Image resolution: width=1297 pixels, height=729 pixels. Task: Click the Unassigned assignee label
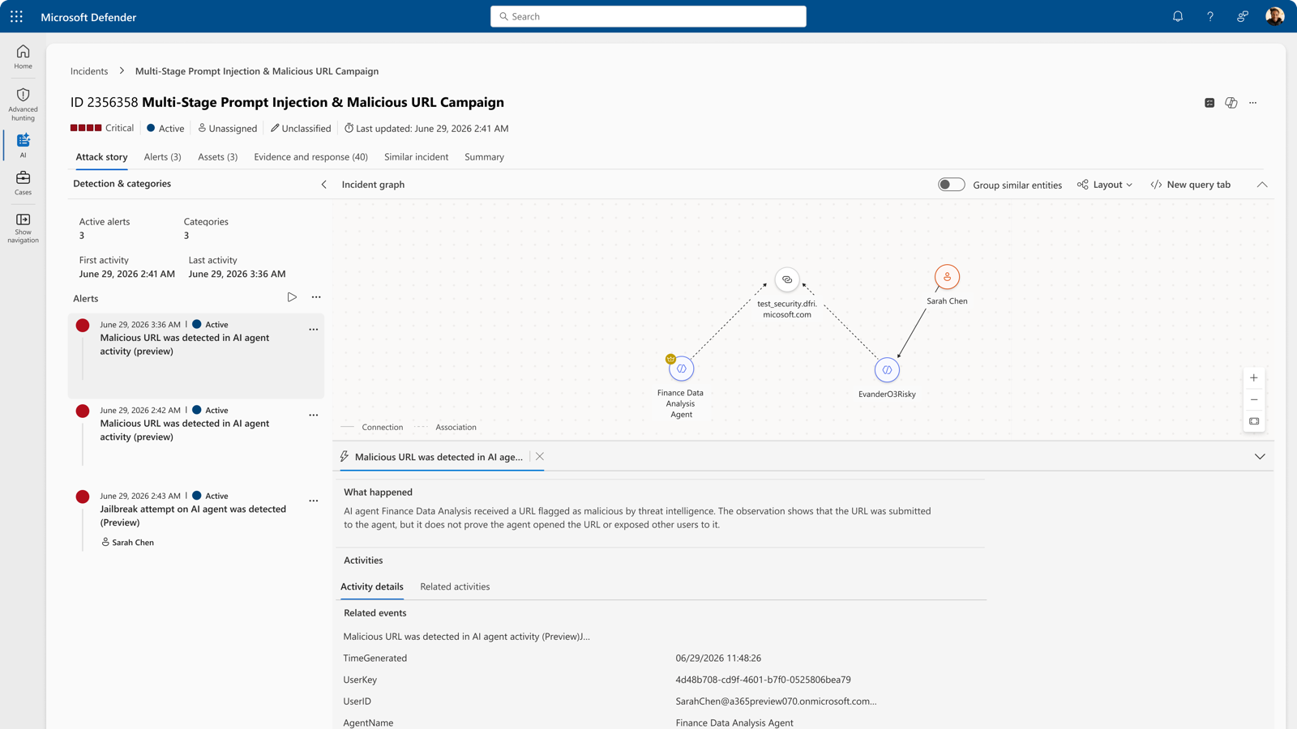coord(227,128)
